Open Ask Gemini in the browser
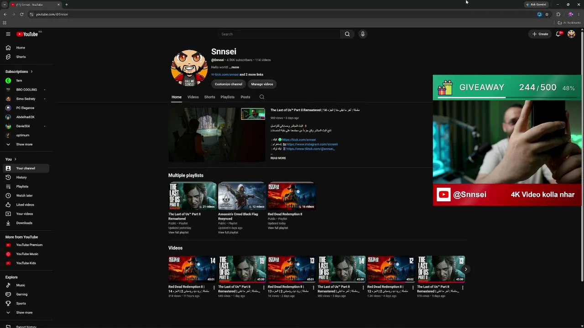The width and height of the screenshot is (584, 328). point(536,5)
